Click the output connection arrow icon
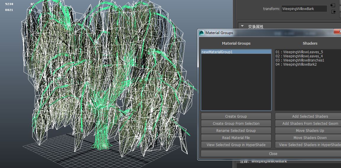The height and width of the screenshot is (168, 341). (334, 12)
